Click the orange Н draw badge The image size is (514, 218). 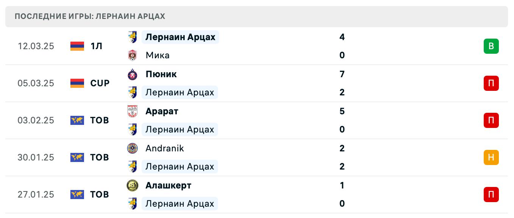tap(491, 157)
